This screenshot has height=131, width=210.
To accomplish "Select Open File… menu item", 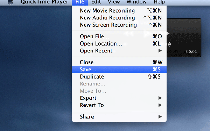I will [119, 36].
